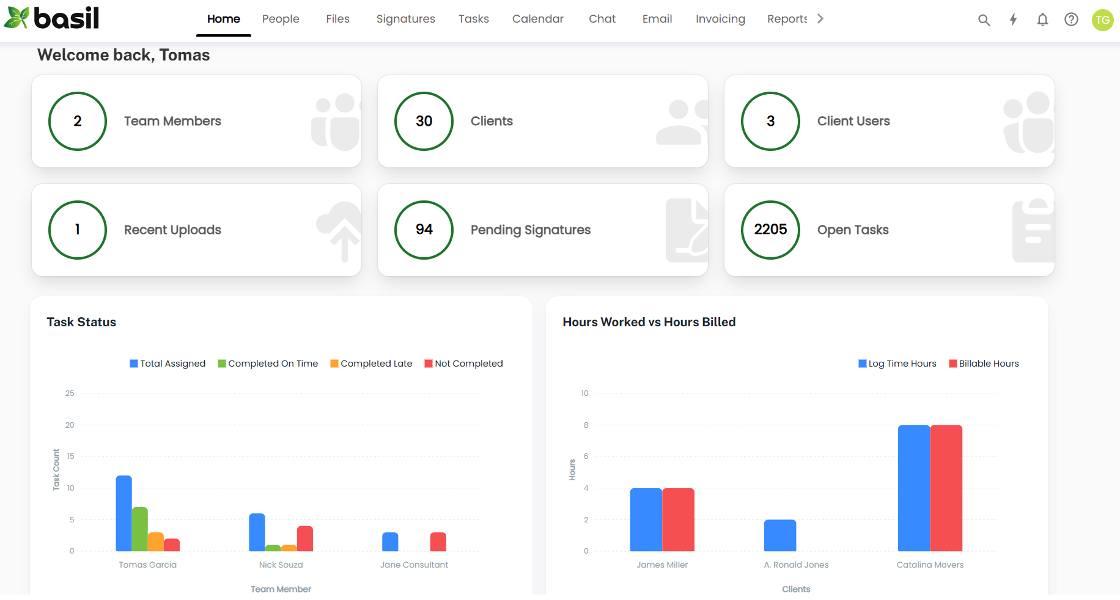Toggle the Completed Late legend series
The width and height of the screenshot is (1120, 600).
[371, 364]
